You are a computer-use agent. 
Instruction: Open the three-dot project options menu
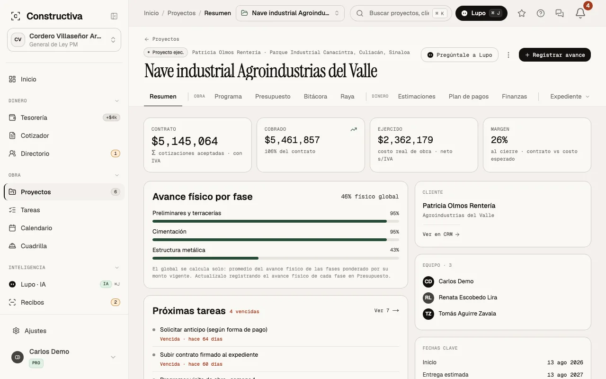[x=508, y=55]
